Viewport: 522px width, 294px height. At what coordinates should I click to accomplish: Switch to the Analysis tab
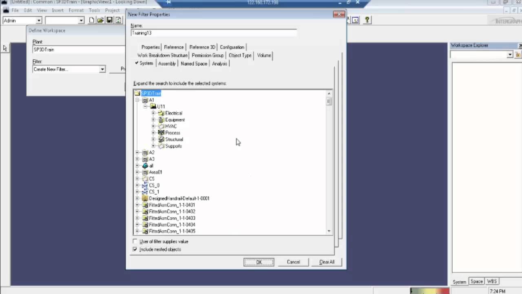219,64
